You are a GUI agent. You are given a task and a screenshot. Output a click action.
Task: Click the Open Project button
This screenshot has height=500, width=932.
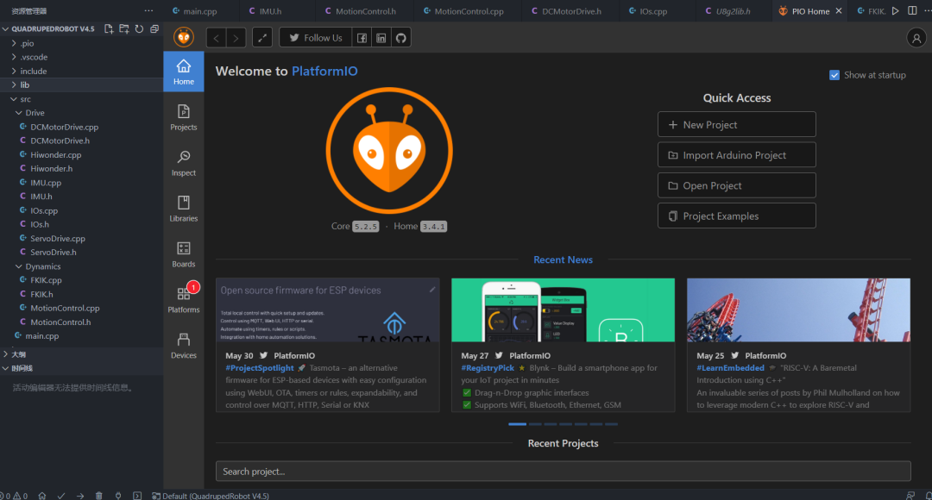click(736, 185)
